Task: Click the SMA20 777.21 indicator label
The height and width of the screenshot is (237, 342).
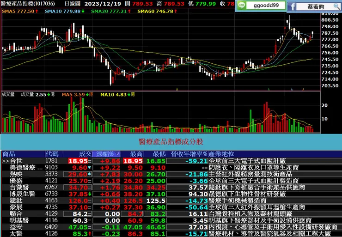Action: click(x=111, y=11)
